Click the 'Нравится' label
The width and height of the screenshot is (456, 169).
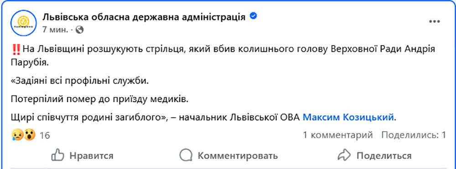(91, 156)
